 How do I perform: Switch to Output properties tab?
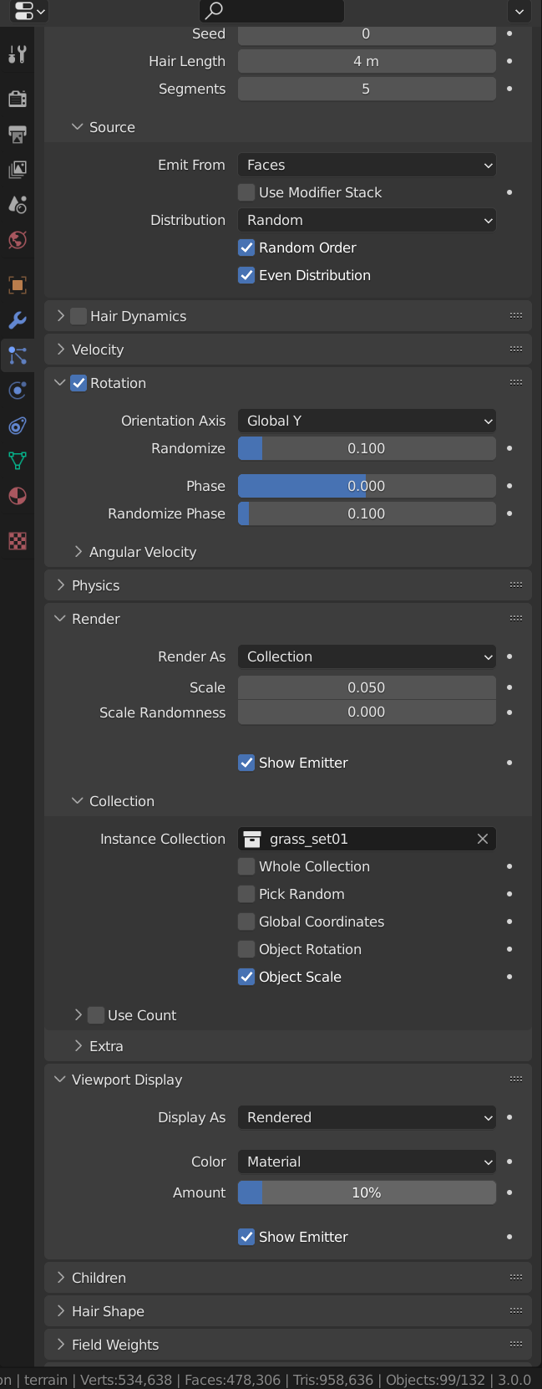pos(18,134)
